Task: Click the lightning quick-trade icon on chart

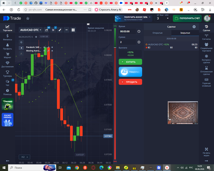Action: pos(21,42)
